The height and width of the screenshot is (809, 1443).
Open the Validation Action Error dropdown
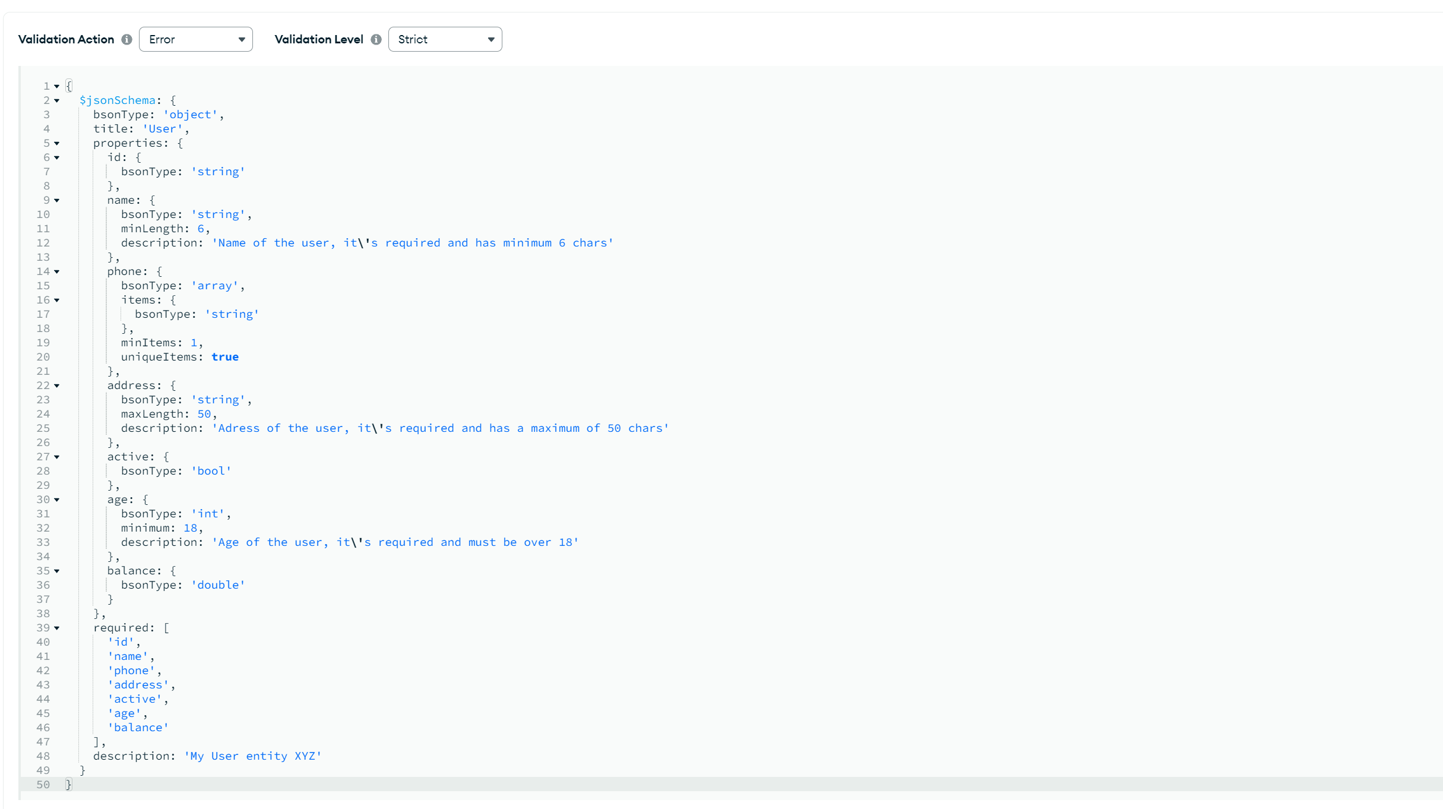195,39
